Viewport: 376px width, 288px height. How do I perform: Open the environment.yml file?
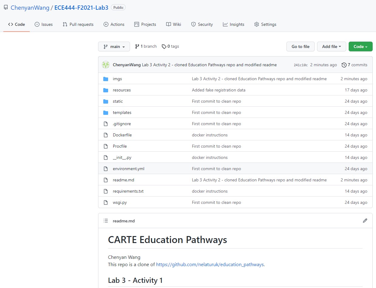pos(128,169)
